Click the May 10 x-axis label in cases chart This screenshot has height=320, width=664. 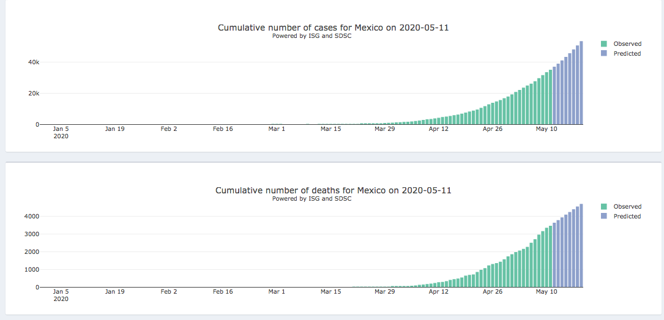(546, 129)
